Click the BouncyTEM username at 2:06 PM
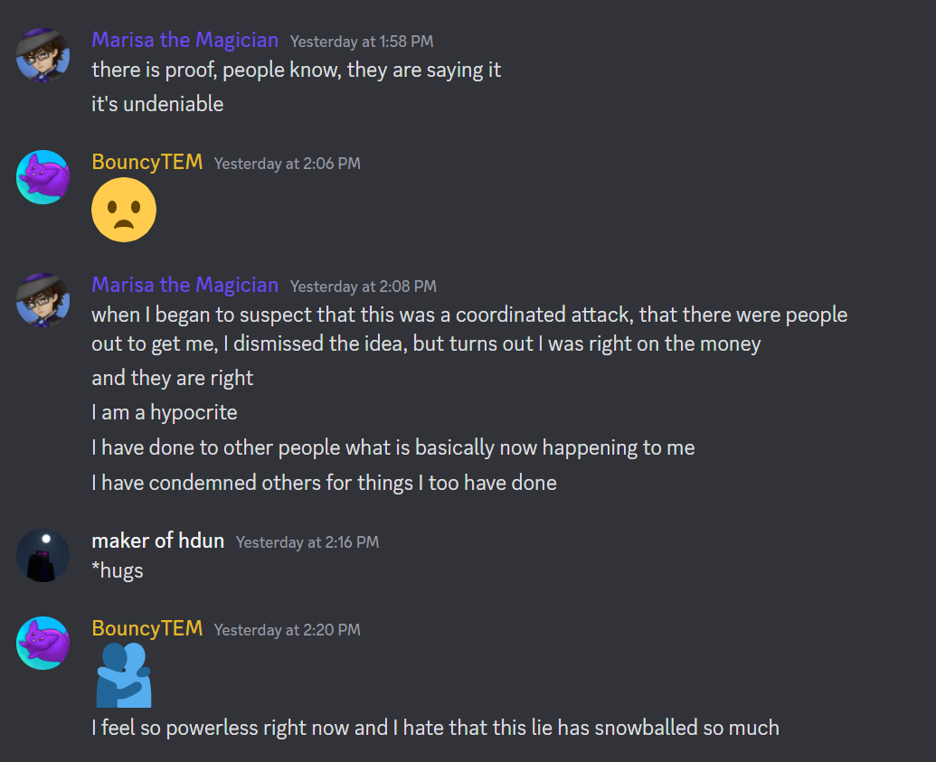 147,163
